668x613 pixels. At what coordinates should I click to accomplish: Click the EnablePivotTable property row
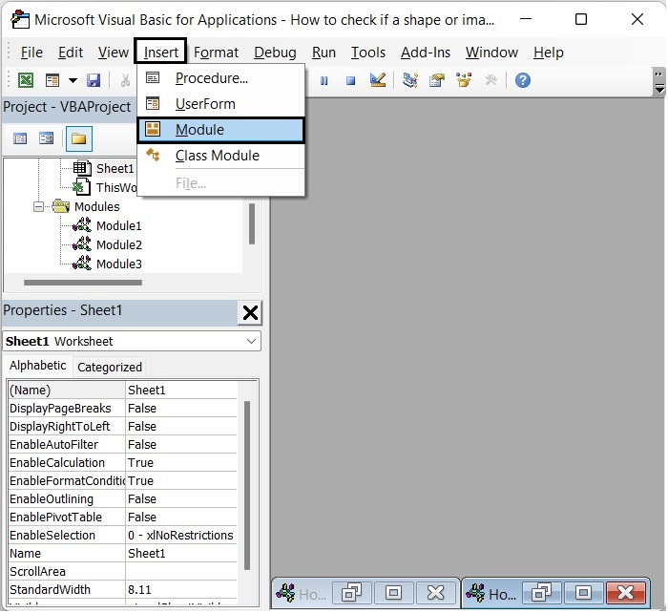(x=123, y=518)
